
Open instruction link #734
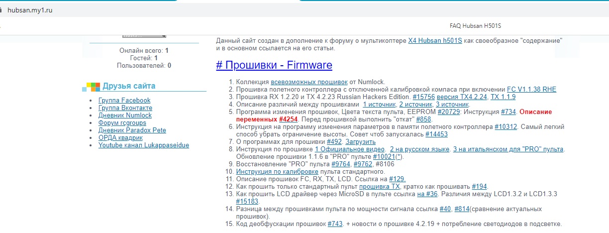coord(508,112)
